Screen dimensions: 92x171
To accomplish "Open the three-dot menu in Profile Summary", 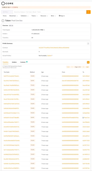I will click(88, 44).
